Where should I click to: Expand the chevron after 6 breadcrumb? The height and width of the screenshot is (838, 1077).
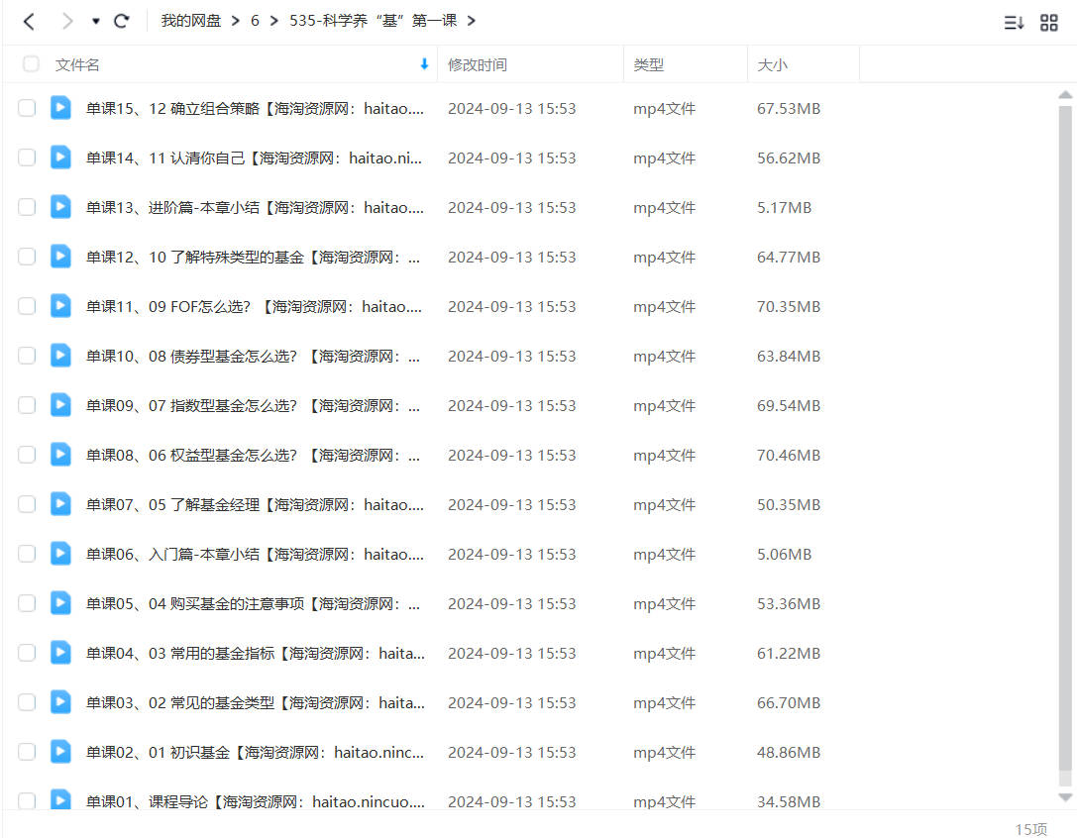(x=274, y=21)
